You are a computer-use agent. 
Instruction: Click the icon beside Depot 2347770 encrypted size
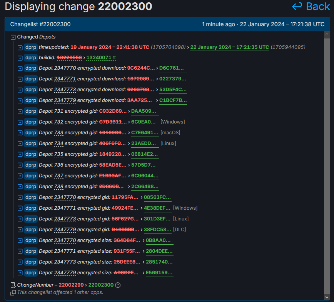point(20,241)
